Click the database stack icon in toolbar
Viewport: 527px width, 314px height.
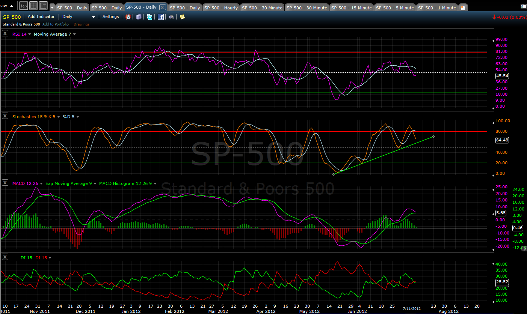pos(139,17)
